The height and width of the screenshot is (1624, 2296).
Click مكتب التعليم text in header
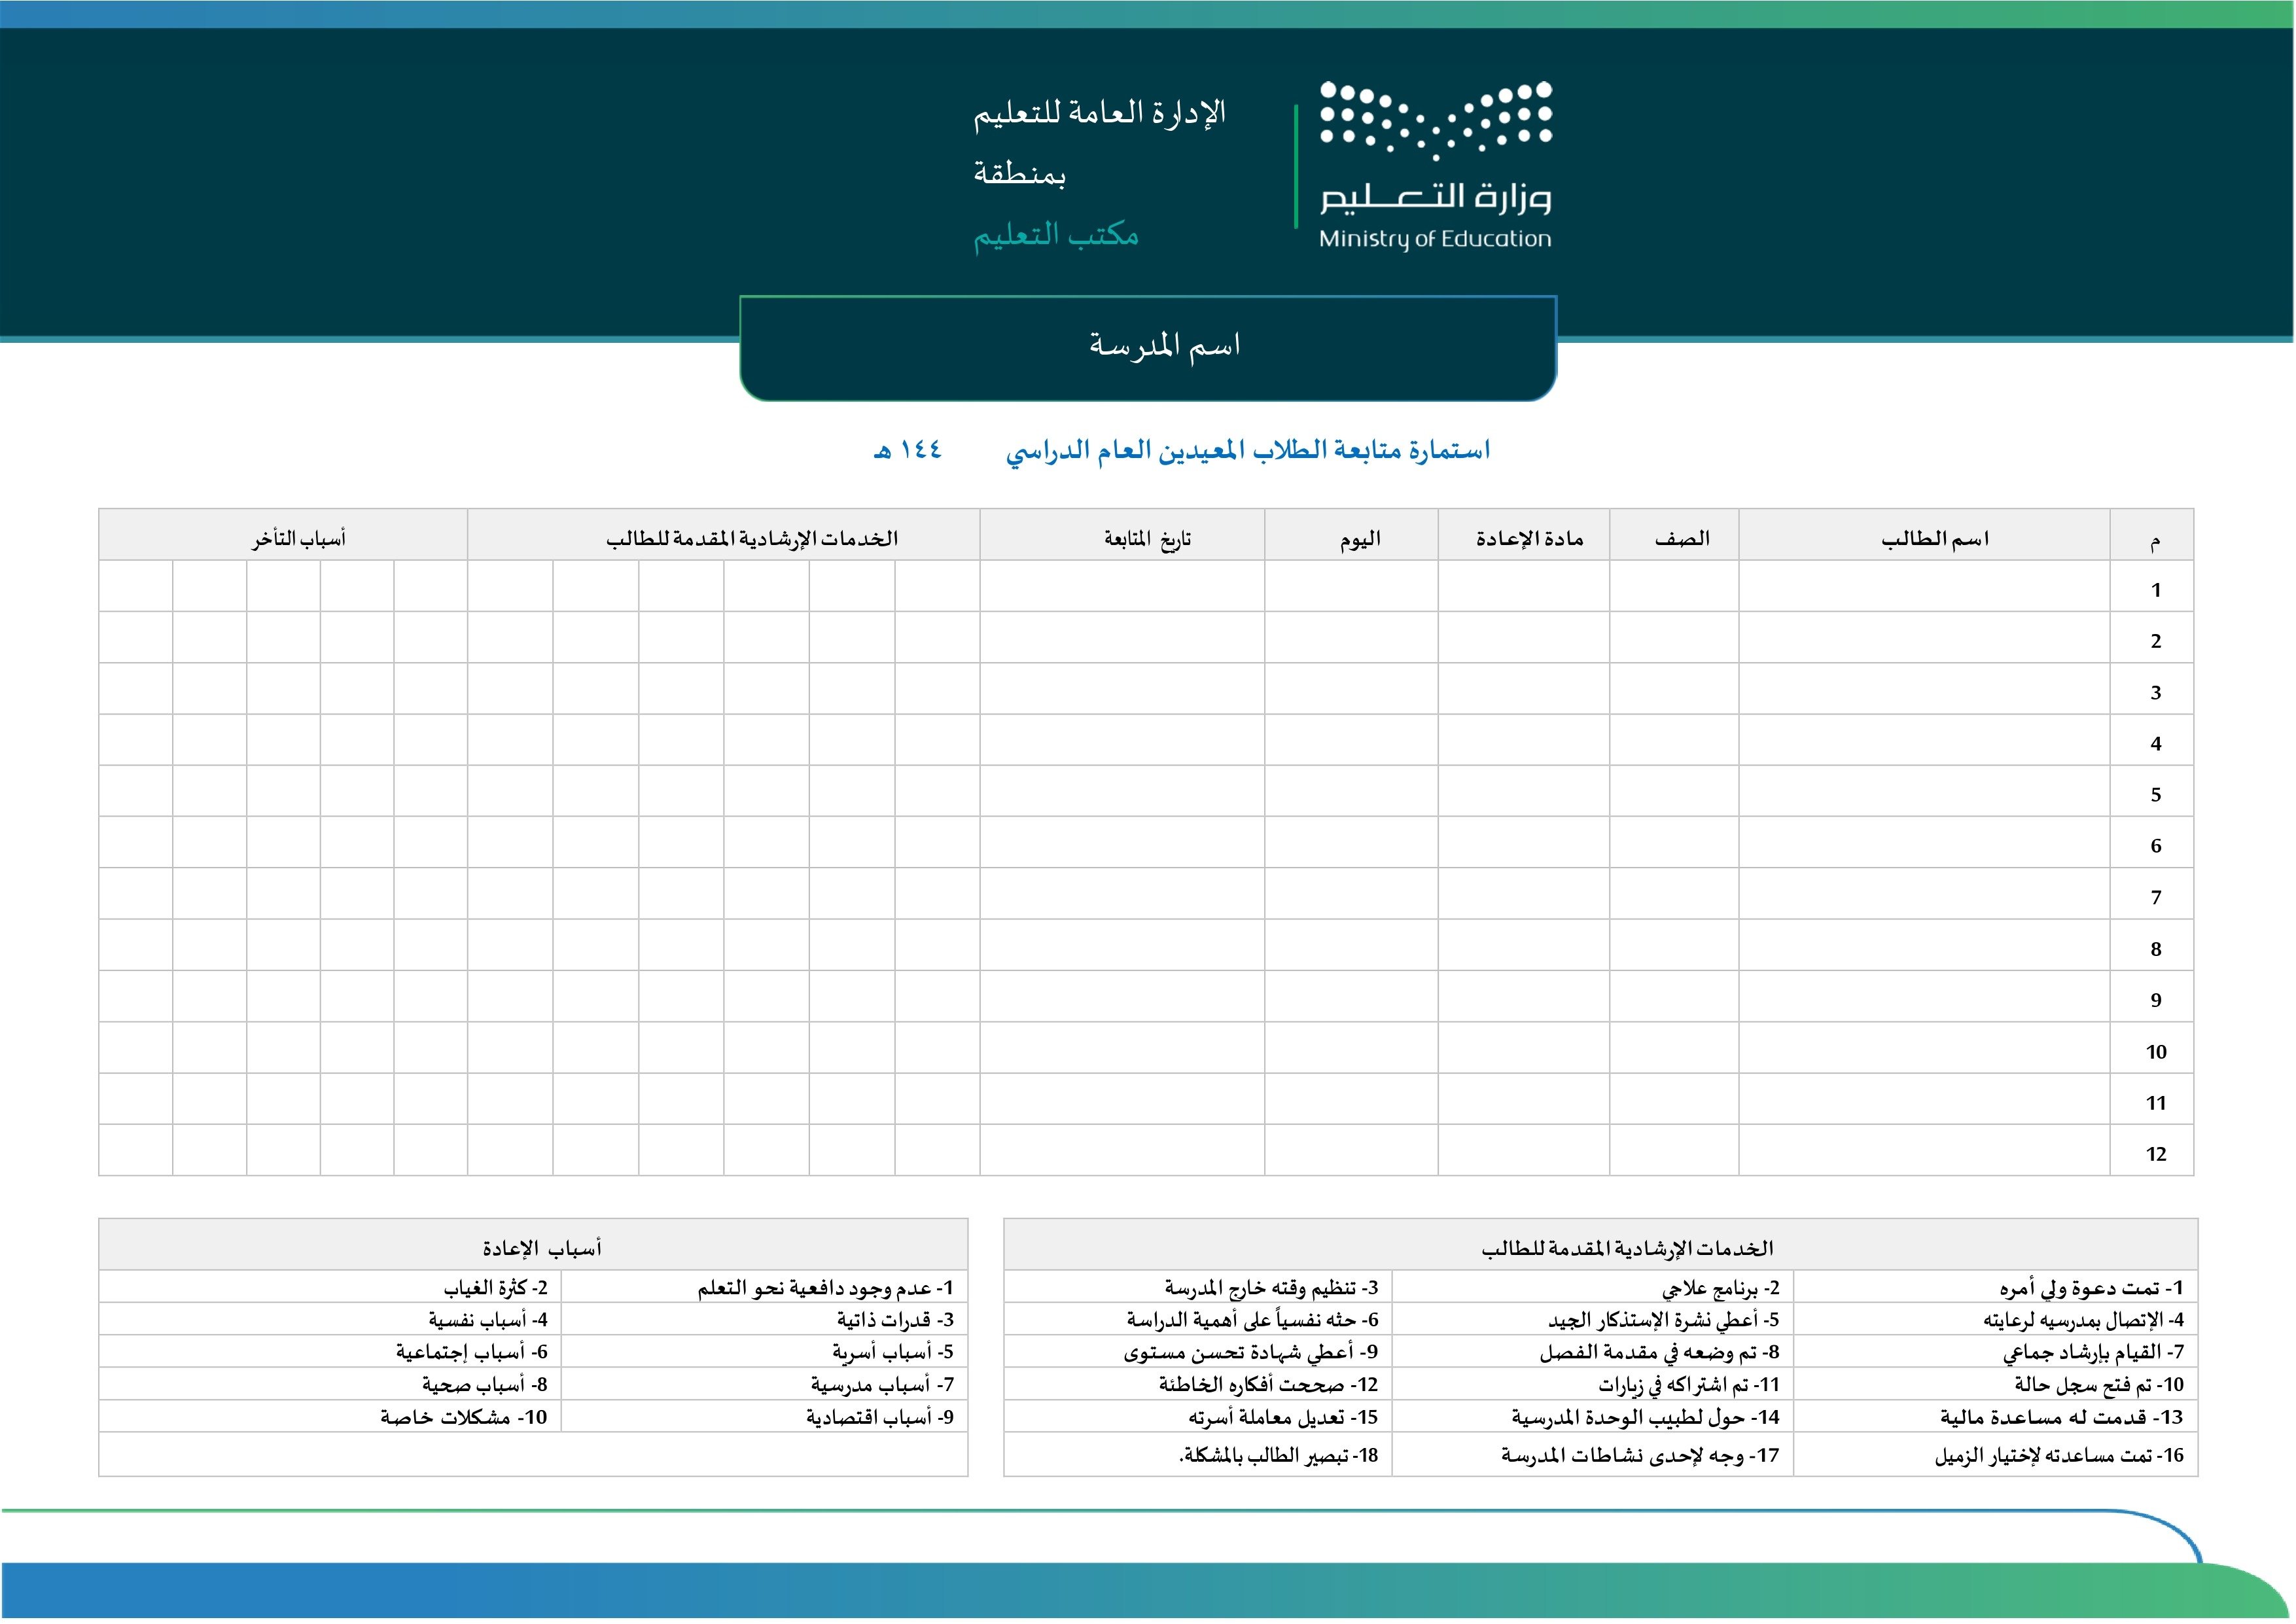click(1056, 235)
